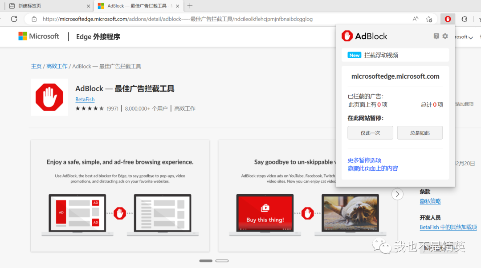481x268 pixels.
Task: Add this page to favorites via star icon
Action: click(x=429, y=19)
